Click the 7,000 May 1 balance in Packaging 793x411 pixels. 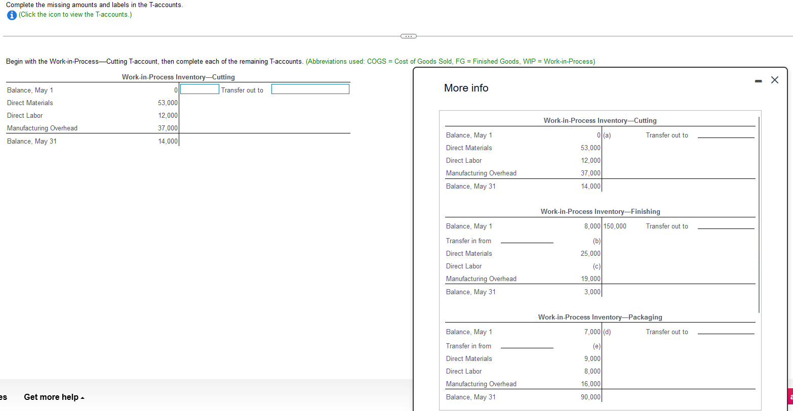(x=592, y=332)
